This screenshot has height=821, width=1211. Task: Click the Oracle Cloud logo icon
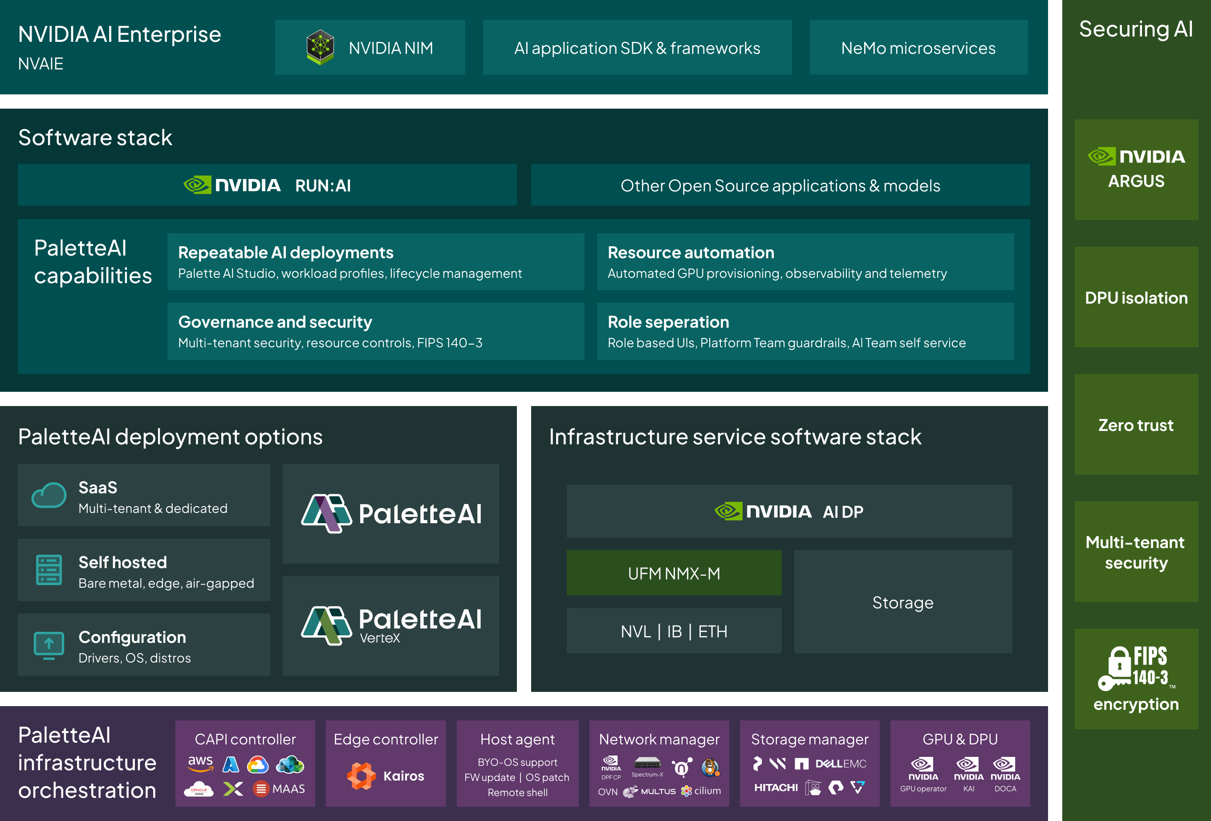199,788
